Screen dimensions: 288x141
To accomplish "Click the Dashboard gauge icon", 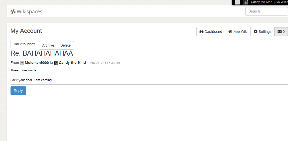I will [x=201, y=32].
